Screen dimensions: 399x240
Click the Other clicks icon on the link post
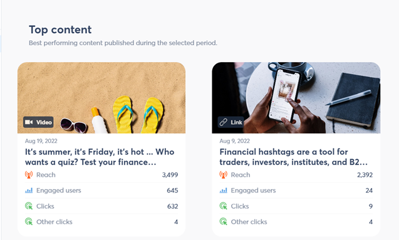point(223,221)
